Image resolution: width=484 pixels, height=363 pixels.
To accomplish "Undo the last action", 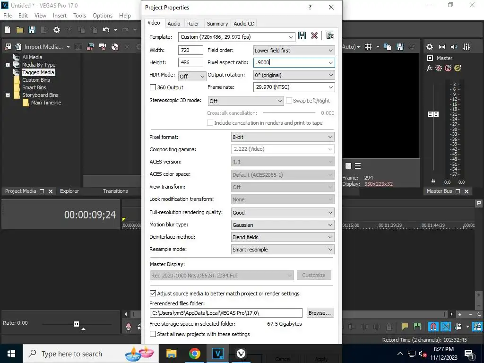I will point(106,30).
